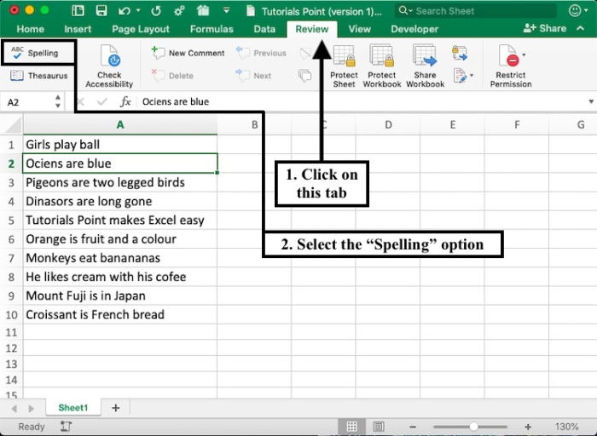Open the View tab
597x436 pixels.
tap(359, 29)
